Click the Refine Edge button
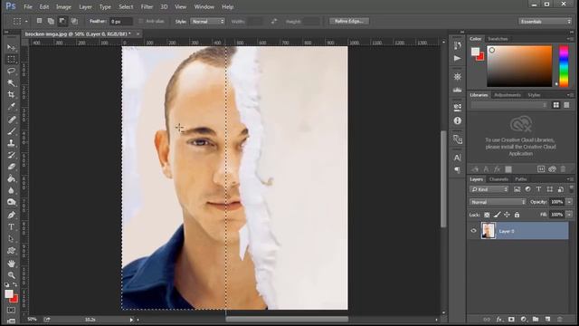The width and height of the screenshot is (579, 326). click(349, 21)
